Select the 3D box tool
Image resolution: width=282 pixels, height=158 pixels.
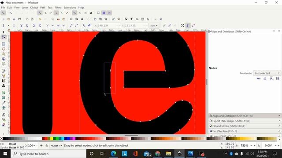click(4, 59)
